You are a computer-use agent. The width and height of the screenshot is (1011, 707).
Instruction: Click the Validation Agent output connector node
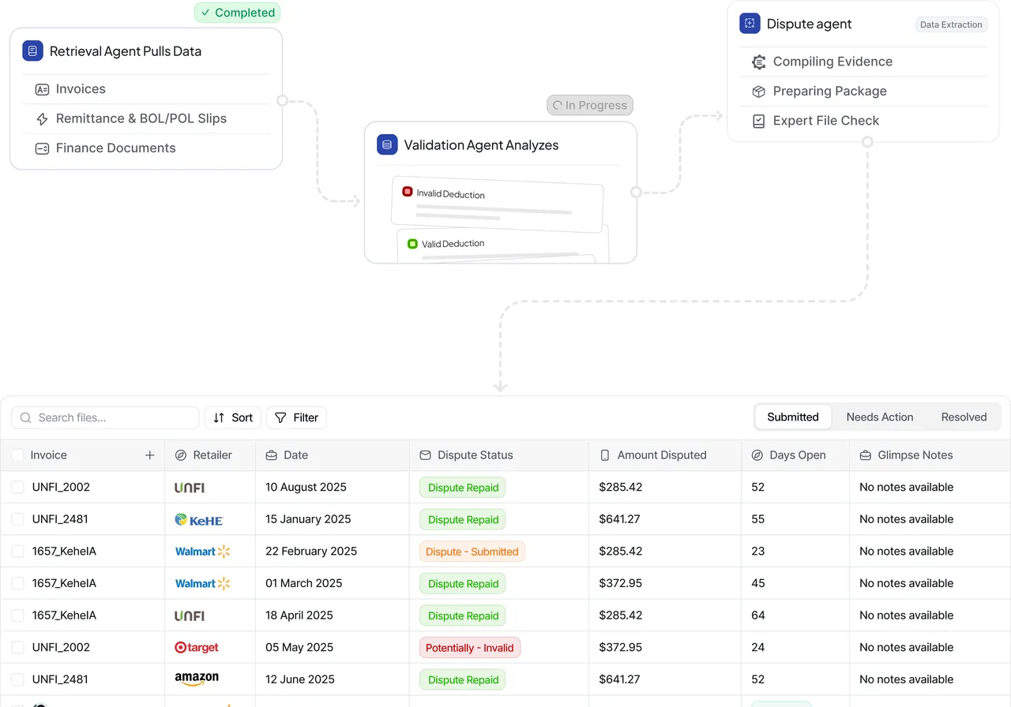click(x=636, y=192)
